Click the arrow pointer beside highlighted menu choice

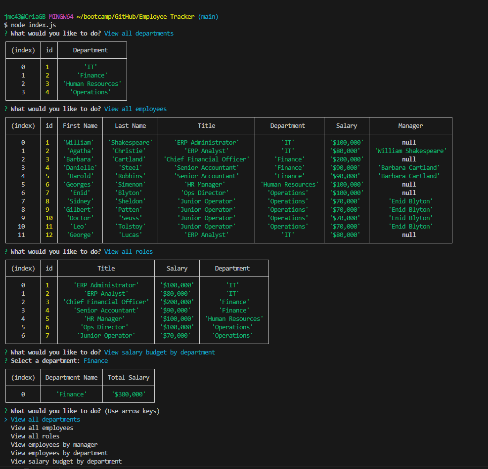pos(6,419)
